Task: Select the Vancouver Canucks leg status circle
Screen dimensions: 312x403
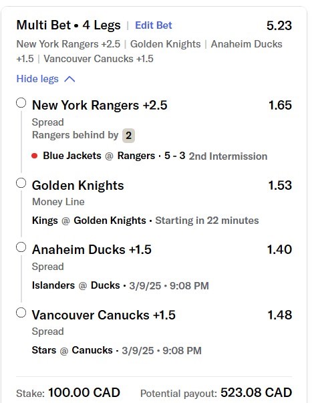Action: pos(21,313)
